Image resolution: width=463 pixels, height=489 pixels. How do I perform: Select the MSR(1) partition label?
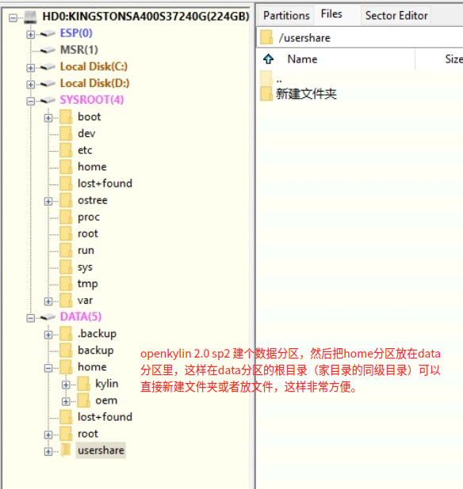pos(79,50)
